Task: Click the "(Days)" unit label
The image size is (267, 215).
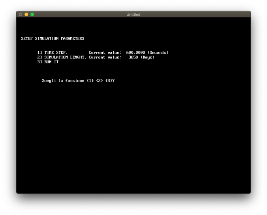Action: point(147,57)
